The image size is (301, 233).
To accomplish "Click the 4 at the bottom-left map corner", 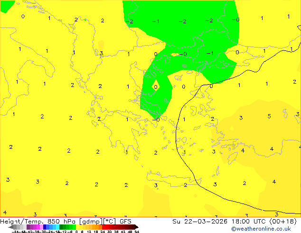I will (x=5, y=213).
